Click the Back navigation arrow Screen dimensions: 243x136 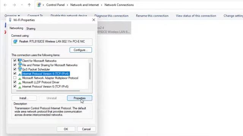click(x=5, y=5)
